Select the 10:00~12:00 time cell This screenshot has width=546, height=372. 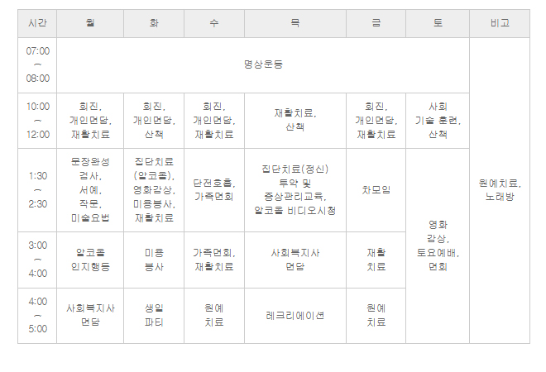37,121
